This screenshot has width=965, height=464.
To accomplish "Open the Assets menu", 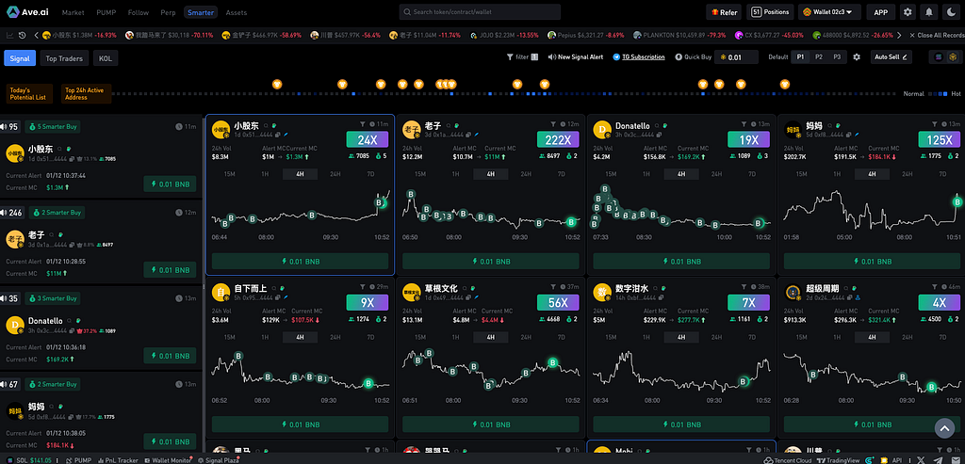I will coord(237,12).
